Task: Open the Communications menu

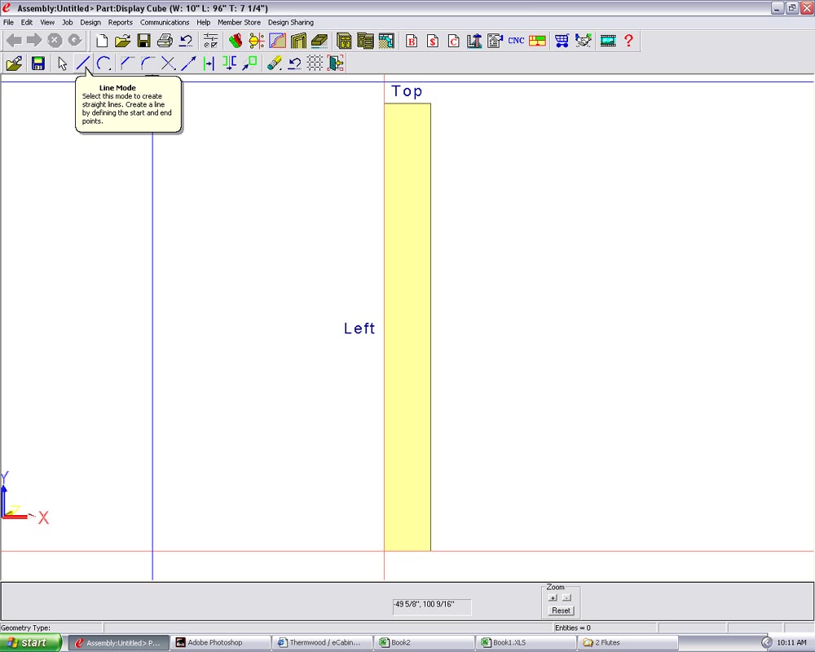Action: coord(165,22)
